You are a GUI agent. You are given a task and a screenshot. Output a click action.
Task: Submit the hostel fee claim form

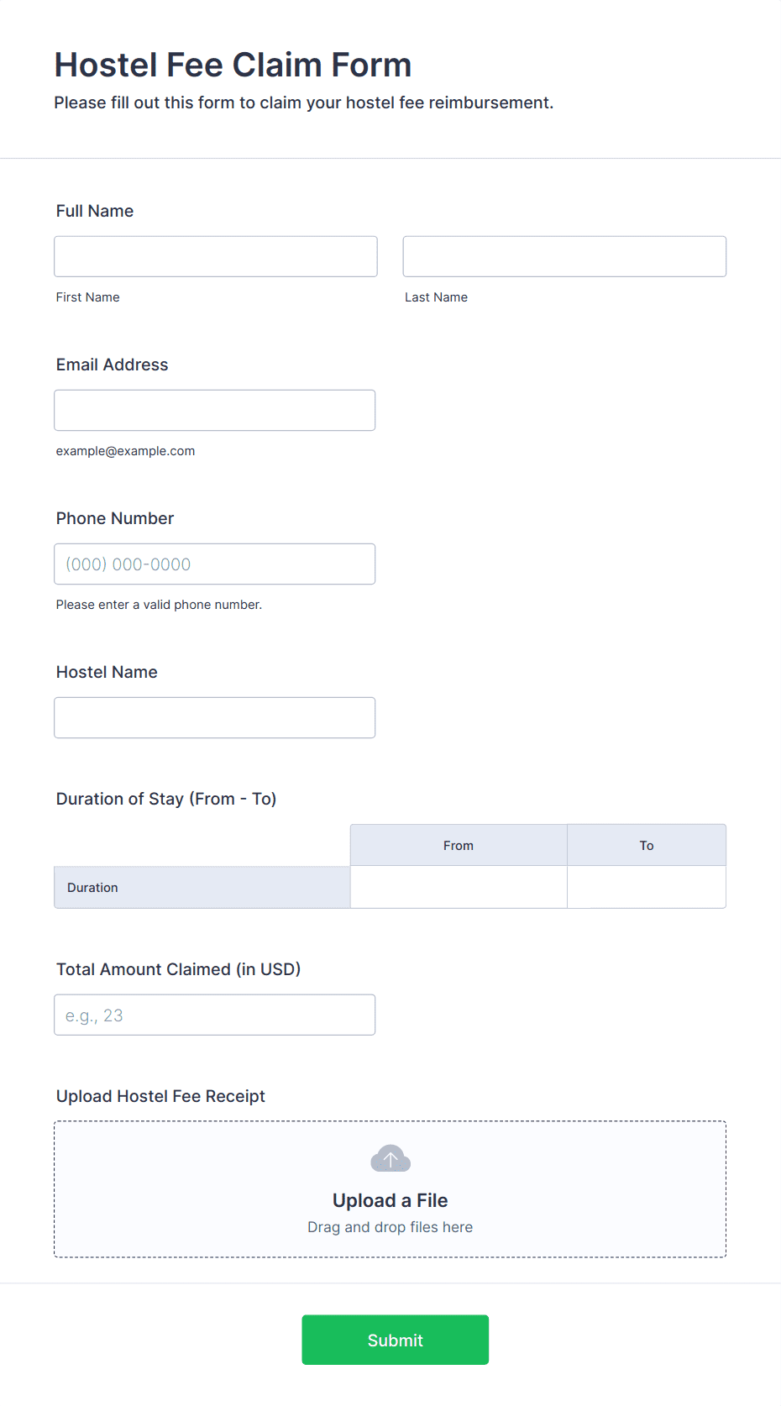click(396, 1340)
